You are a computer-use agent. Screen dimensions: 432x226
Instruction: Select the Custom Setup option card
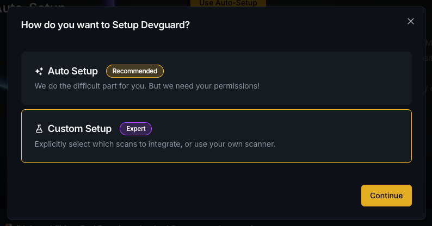click(217, 136)
